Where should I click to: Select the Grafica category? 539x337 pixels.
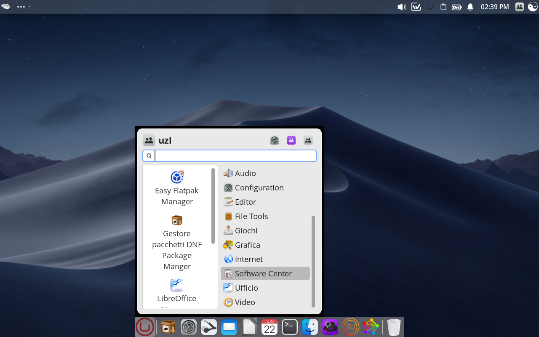(247, 245)
